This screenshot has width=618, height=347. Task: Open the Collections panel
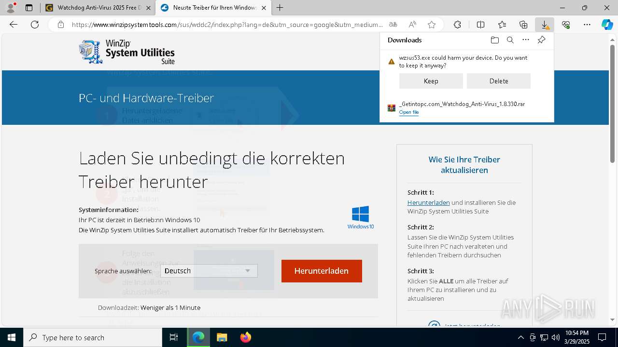[523, 25]
